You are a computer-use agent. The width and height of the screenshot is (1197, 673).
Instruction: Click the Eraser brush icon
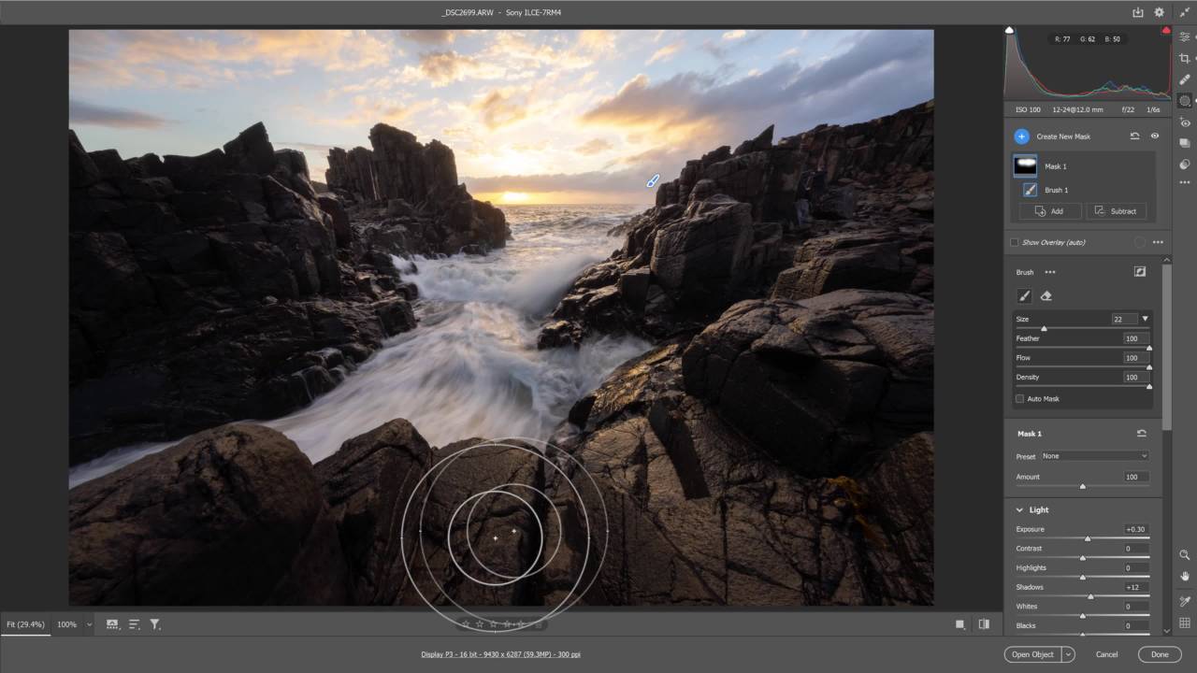[1046, 296]
